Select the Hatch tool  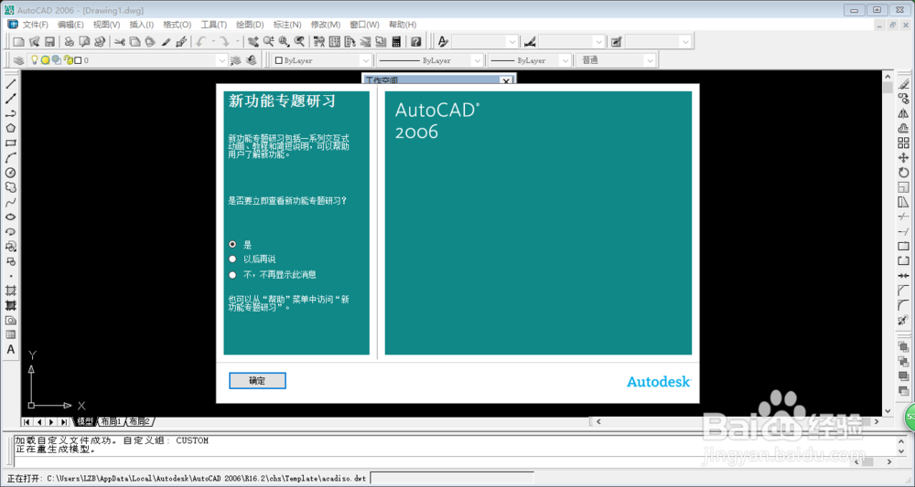(10, 291)
